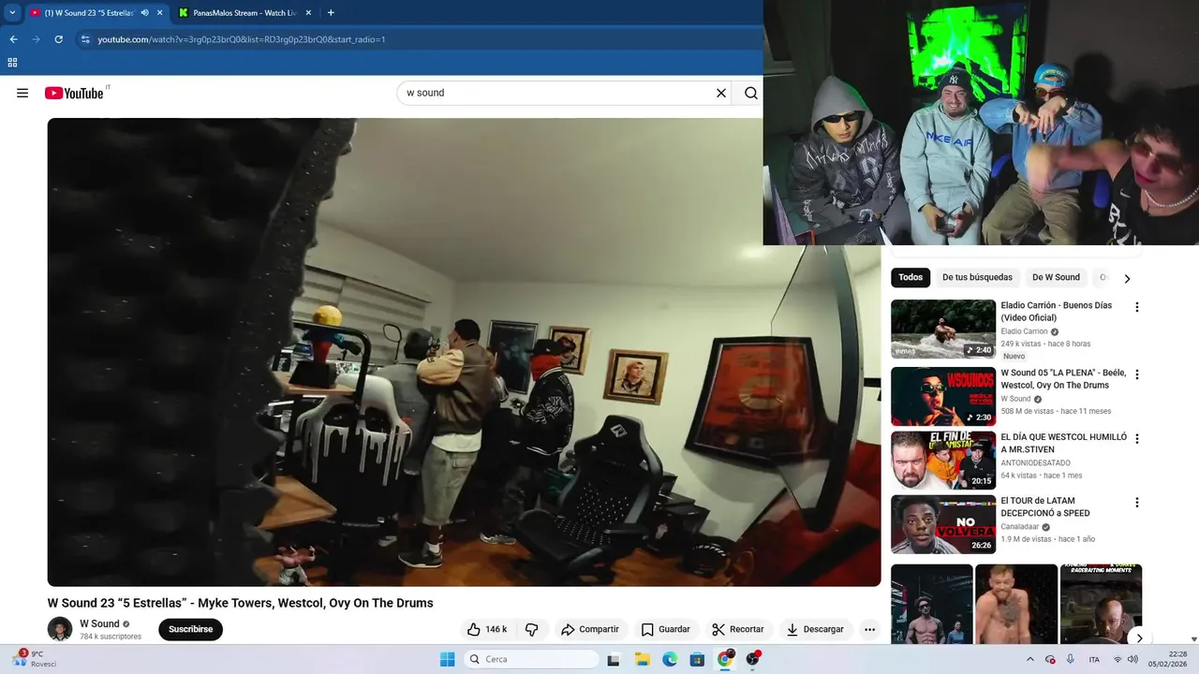Clear the 'w sound' search text with X
This screenshot has width=1199, height=674.
pos(721,93)
